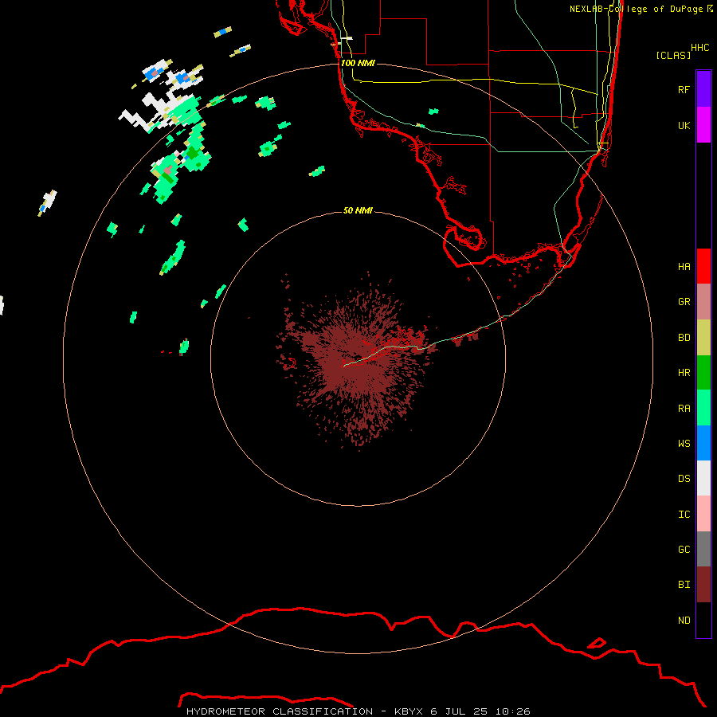Viewport: 717px width, 717px height.
Task: Click the IC light pink legend swatch
Action: 703,514
